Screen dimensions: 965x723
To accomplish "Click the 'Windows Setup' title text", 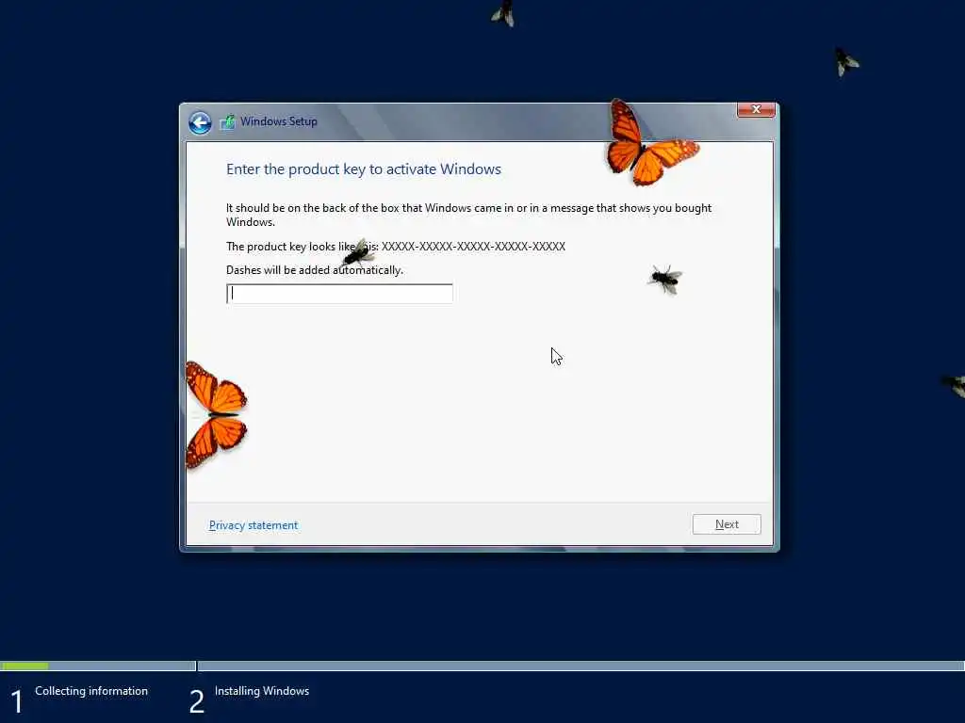I will (x=279, y=121).
